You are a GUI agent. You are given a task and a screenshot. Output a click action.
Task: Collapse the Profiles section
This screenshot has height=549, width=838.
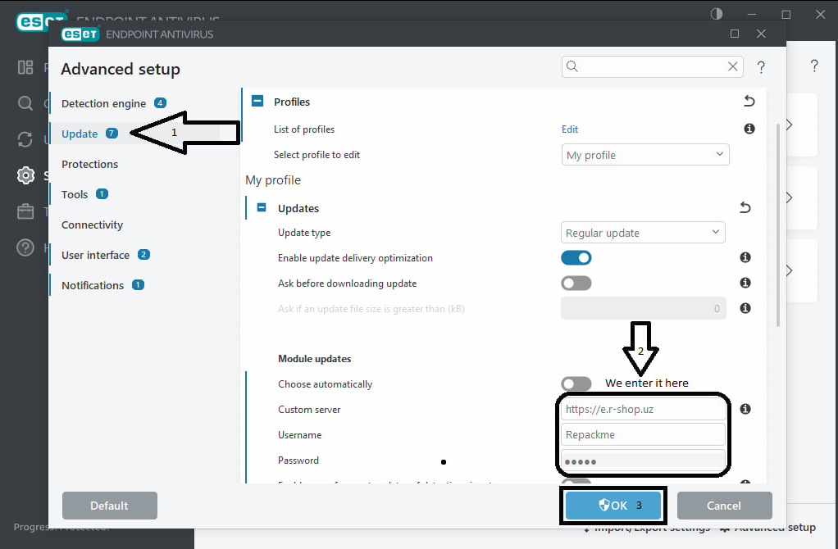(x=257, y=101)
